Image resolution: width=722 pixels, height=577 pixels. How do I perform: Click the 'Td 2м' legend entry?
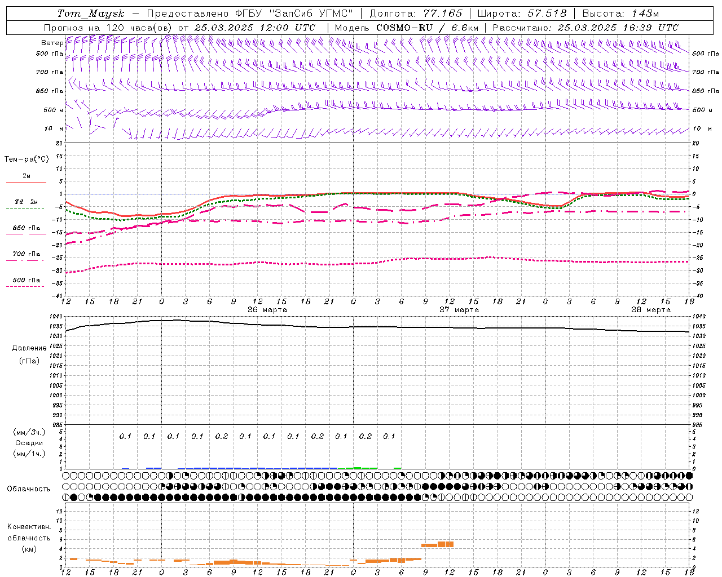[x=26, y=202]
